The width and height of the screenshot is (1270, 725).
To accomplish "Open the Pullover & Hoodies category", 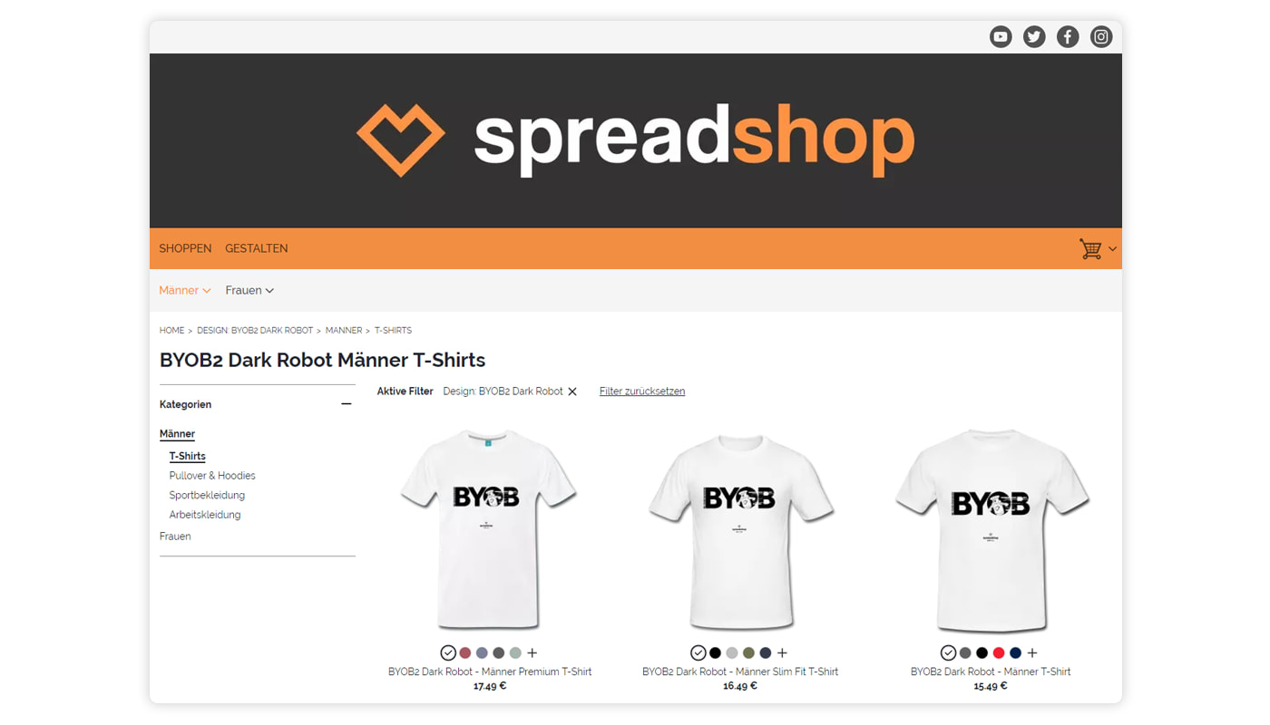I will (x=212, y=476).
